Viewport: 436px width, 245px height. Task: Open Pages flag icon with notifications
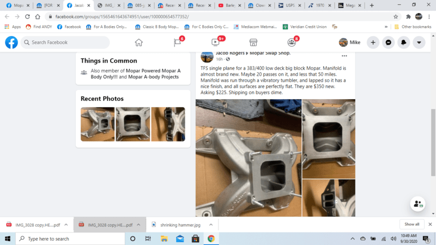[x=177, y=42]
